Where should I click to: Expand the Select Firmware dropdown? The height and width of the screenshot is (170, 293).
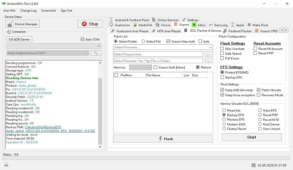pos(210,47)
